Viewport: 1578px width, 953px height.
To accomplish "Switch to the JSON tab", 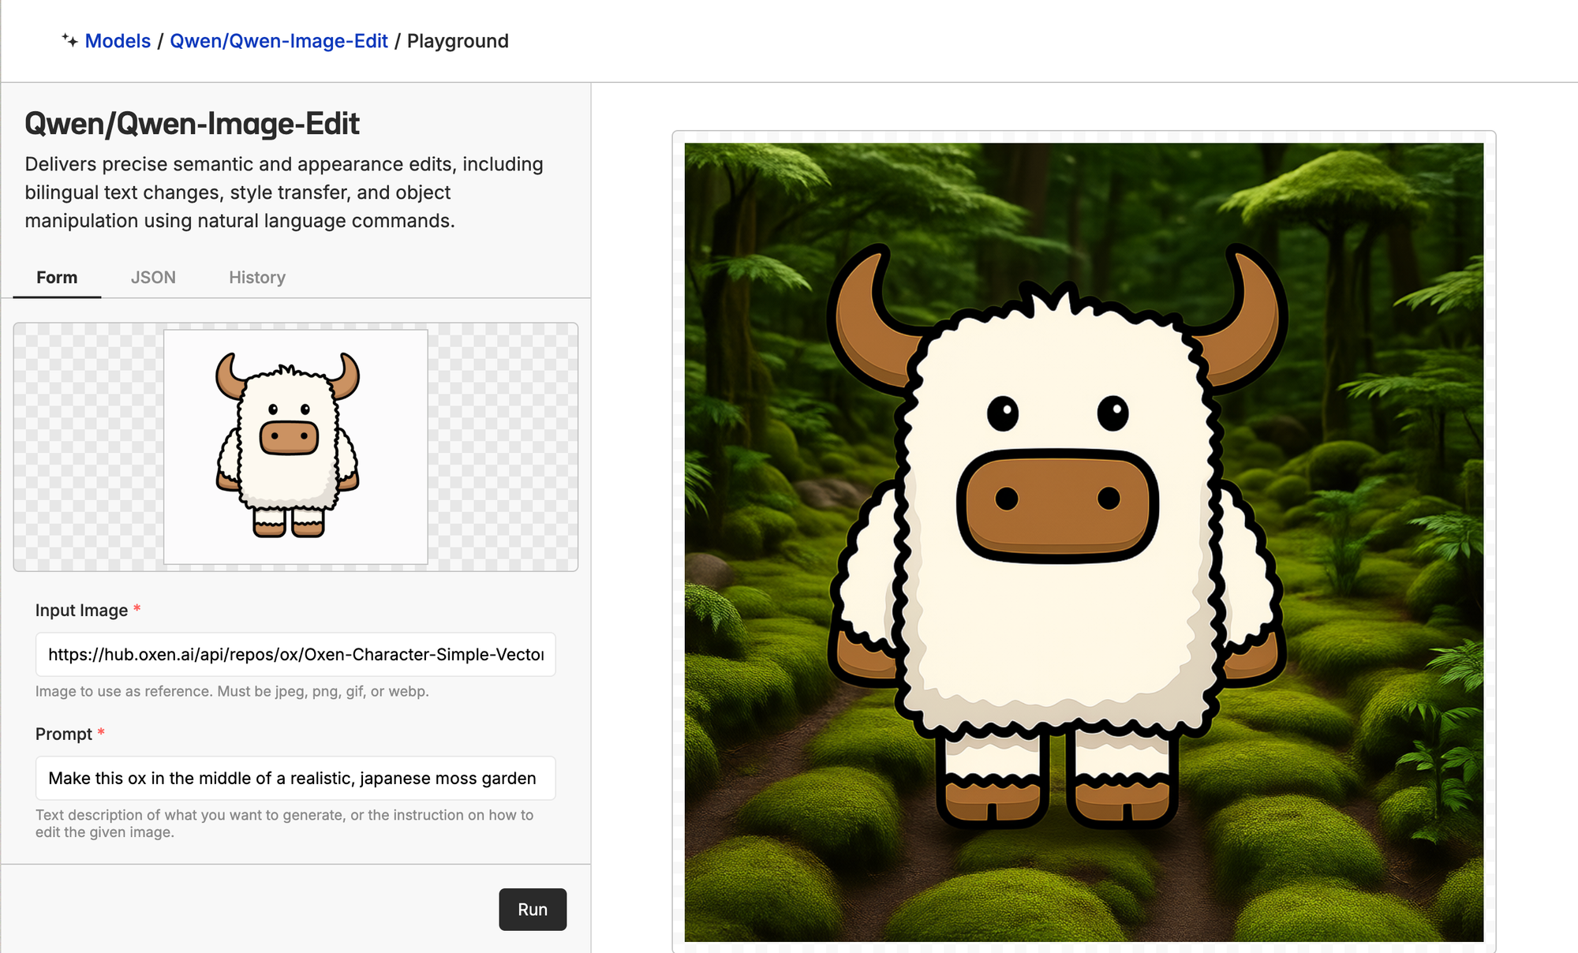I will point(153,278).
